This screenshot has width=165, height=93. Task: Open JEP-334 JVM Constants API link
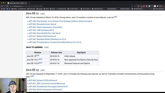point(41,30)
